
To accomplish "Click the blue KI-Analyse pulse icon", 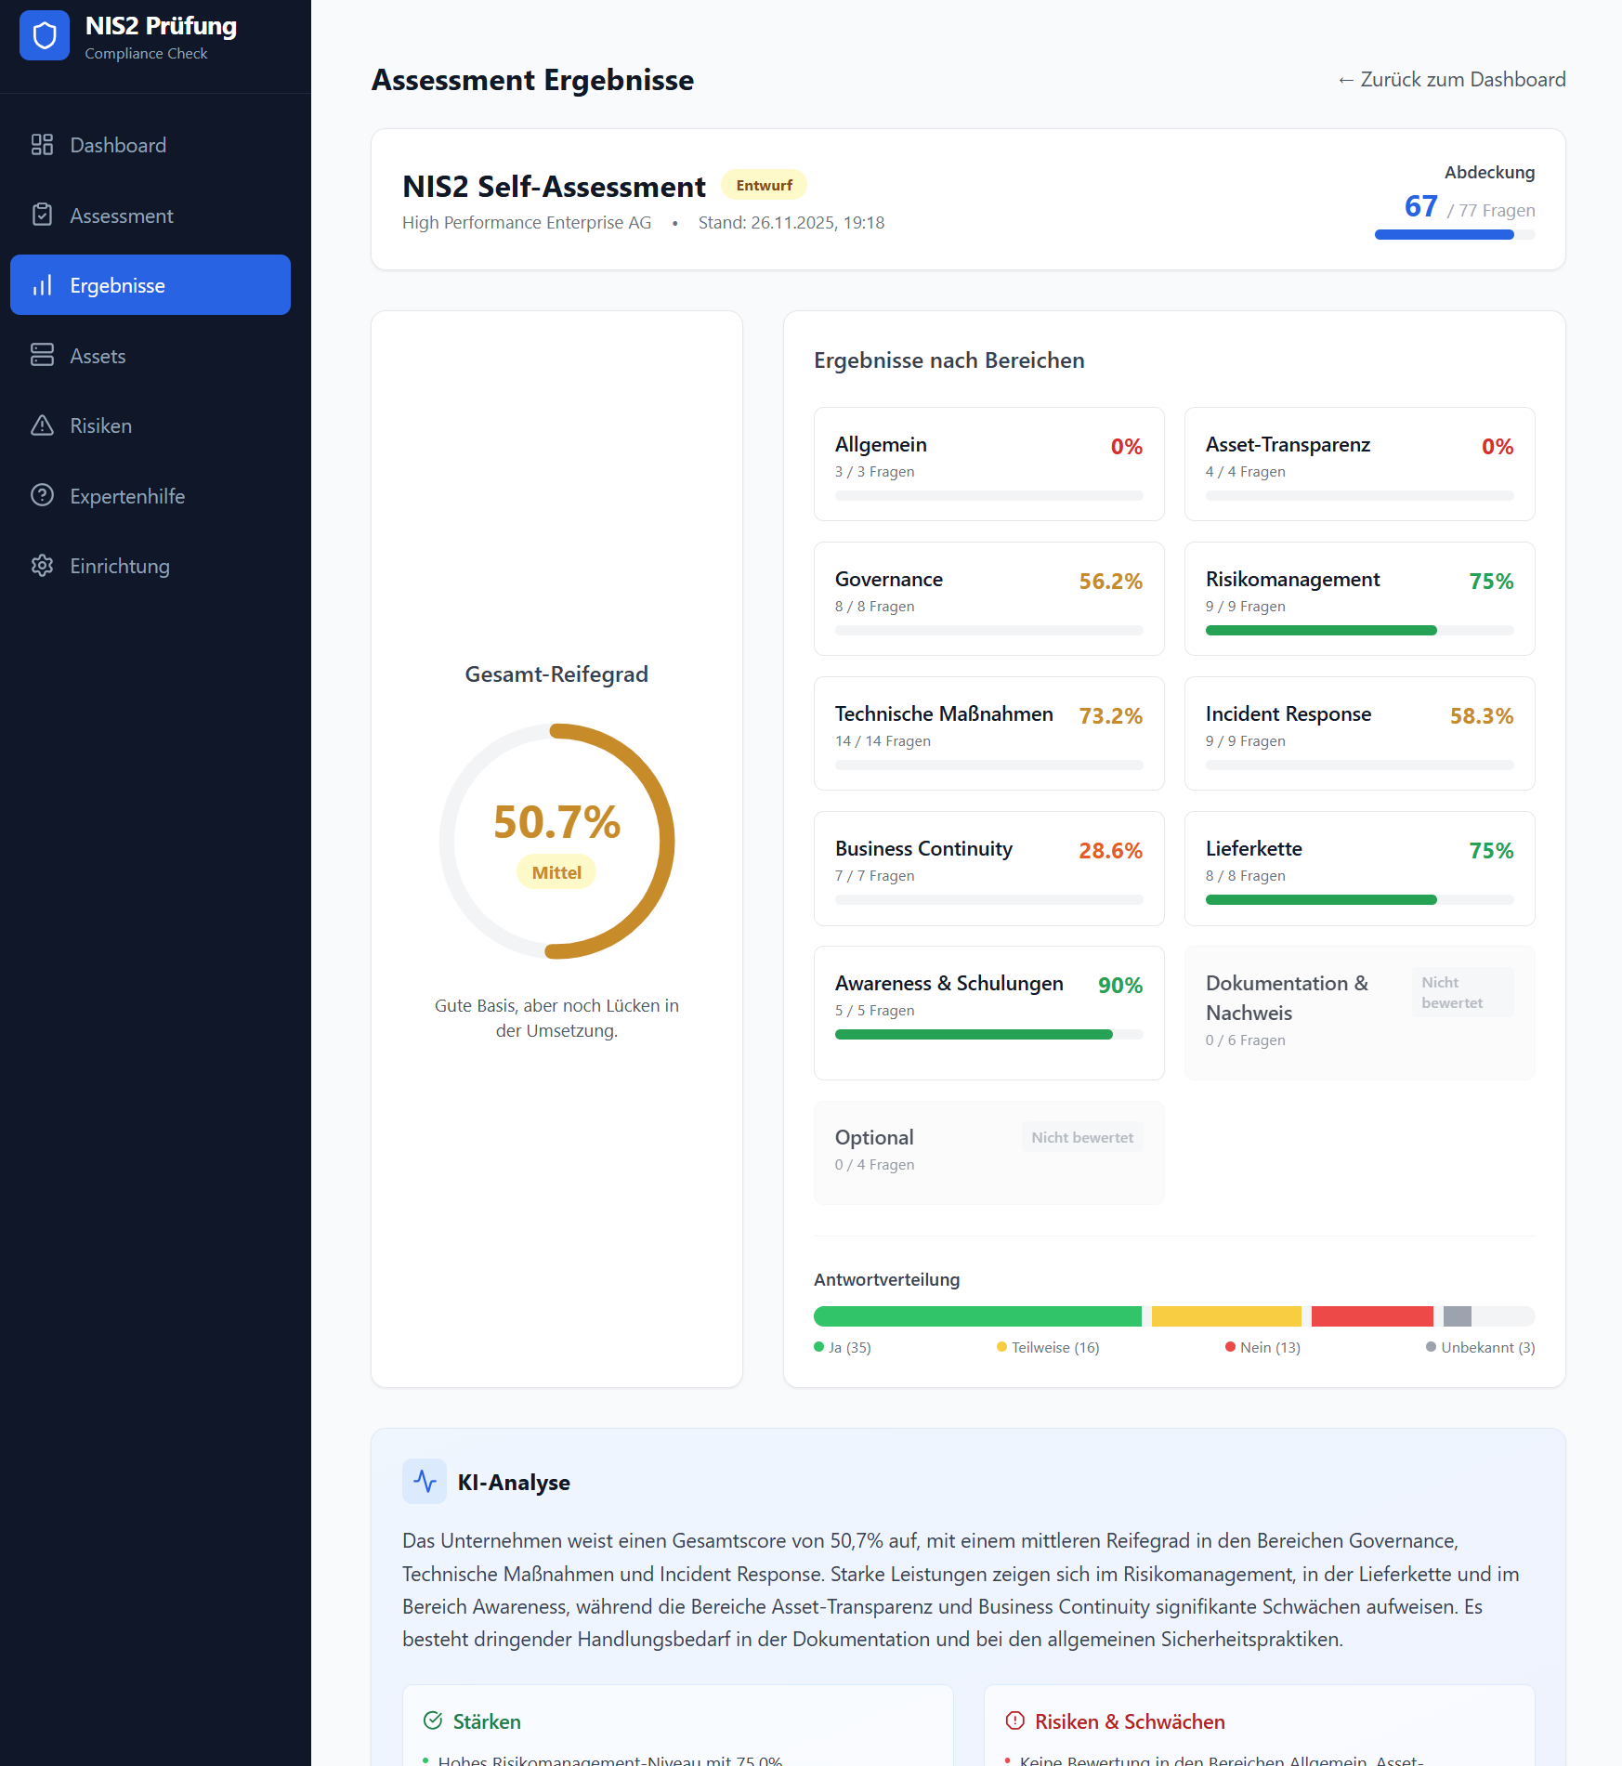I will (425, 1481).
